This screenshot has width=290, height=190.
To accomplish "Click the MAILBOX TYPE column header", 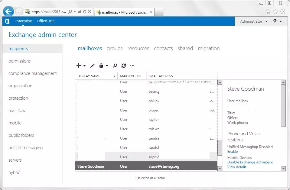I will 132,76.
